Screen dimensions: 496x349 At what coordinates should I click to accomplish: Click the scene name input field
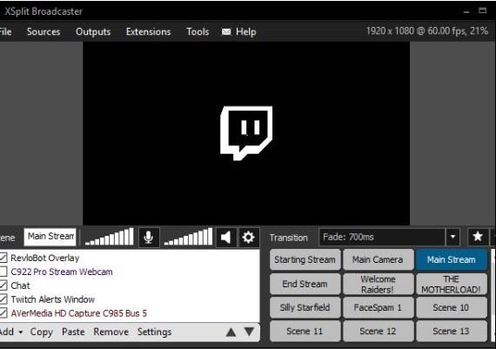[x=50, y=237]
